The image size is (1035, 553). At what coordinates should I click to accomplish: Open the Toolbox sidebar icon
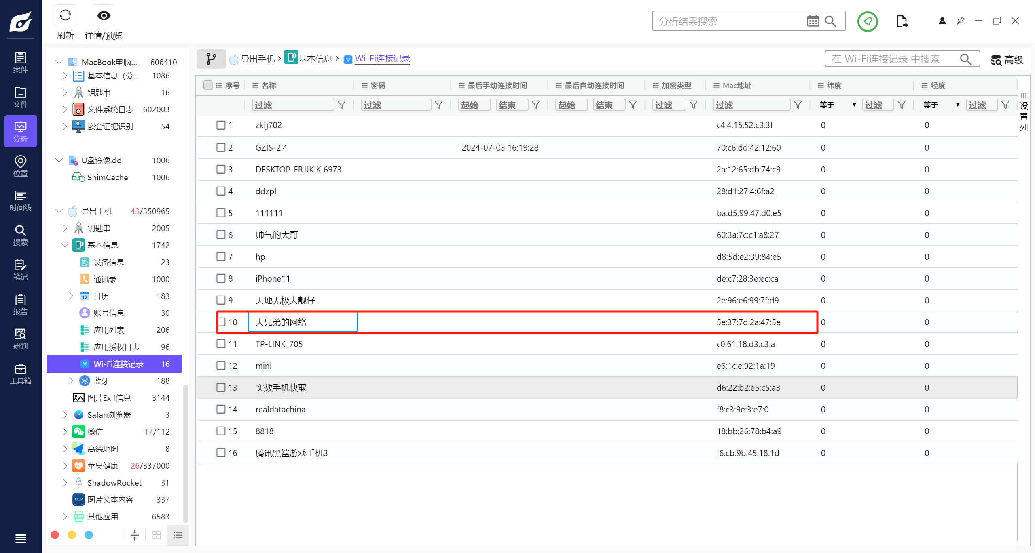(20, 374)
